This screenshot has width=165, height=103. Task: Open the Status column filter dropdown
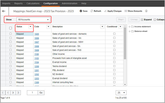[30, 26]
